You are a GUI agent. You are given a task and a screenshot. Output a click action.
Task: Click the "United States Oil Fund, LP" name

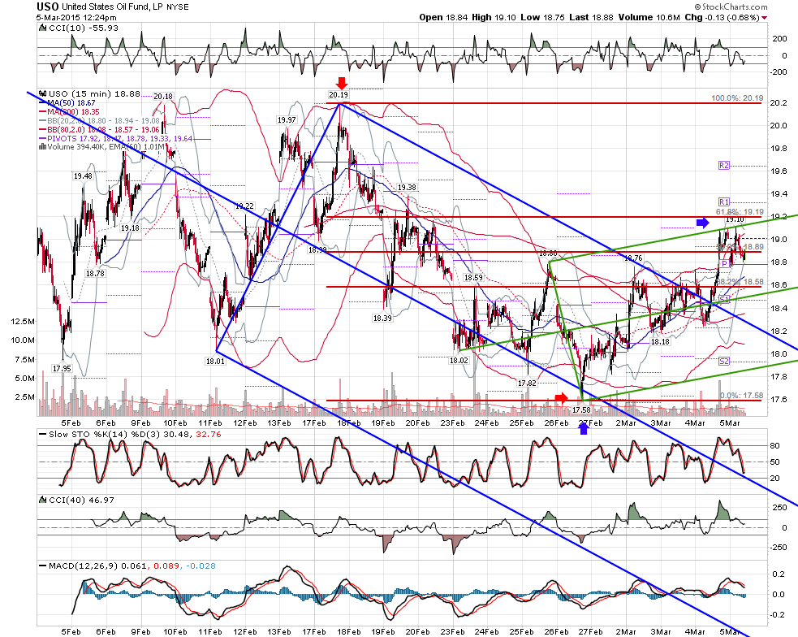(112, 7)
